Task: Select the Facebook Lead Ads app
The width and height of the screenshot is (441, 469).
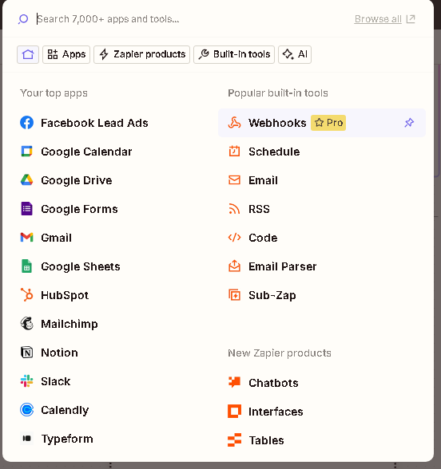Action: coord(84,123)
